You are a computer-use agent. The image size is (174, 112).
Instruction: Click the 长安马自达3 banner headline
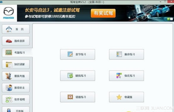coord(52,10)
